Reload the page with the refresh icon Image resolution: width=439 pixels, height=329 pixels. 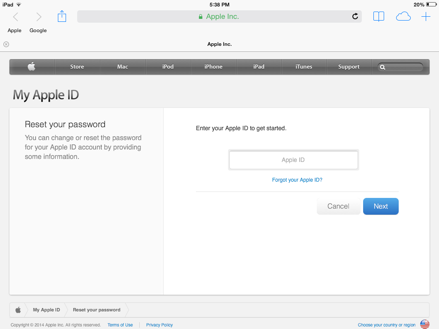click(x=355, y=17)
